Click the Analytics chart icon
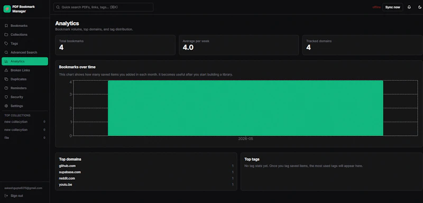The height and width of the screenshot is (203, 423). 6,61
